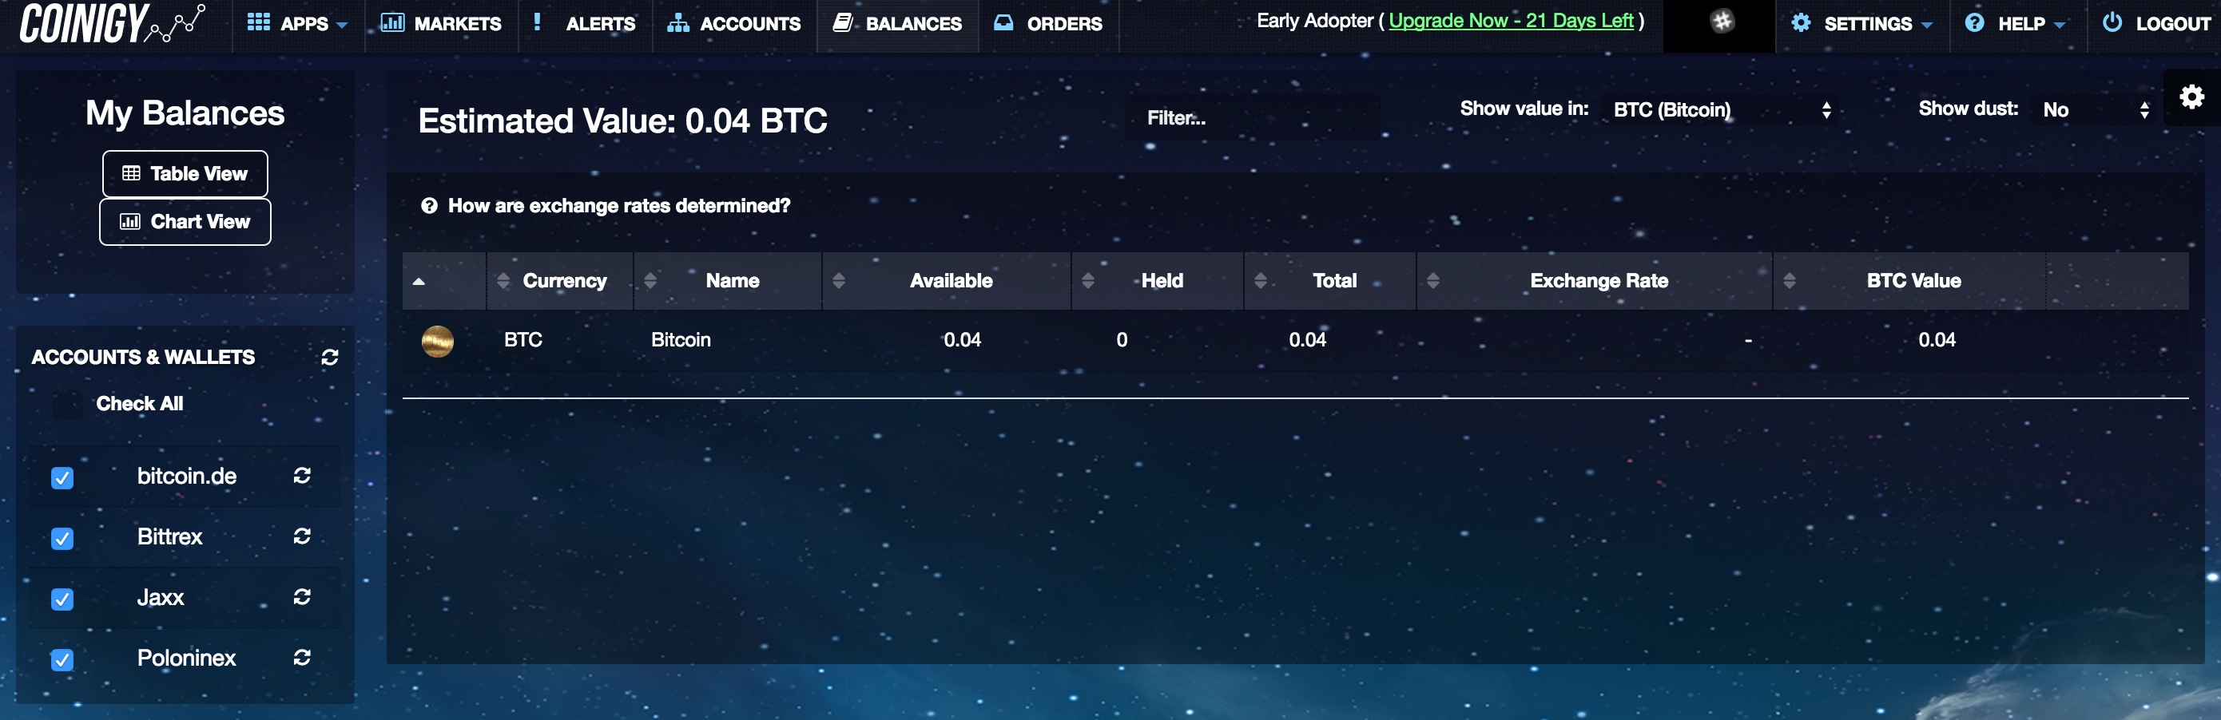Click the round theme icon in navbar

[1722, 22]
